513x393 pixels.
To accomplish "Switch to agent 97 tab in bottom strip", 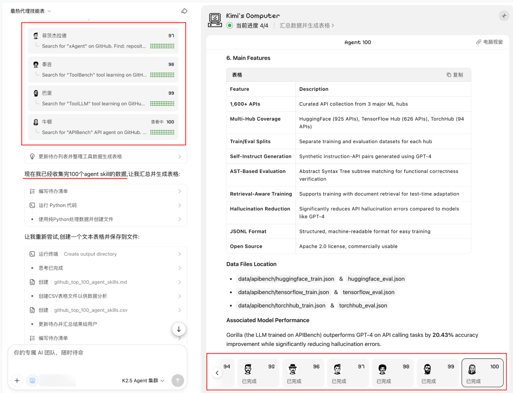I will click(x=348, y=373).
